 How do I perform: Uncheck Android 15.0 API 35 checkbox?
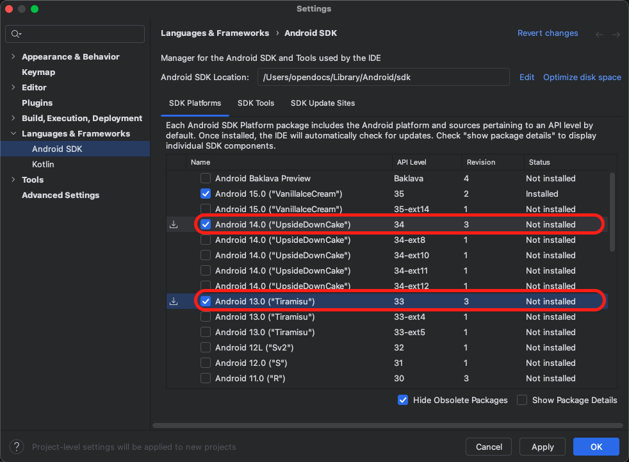(x=206, y=194)
